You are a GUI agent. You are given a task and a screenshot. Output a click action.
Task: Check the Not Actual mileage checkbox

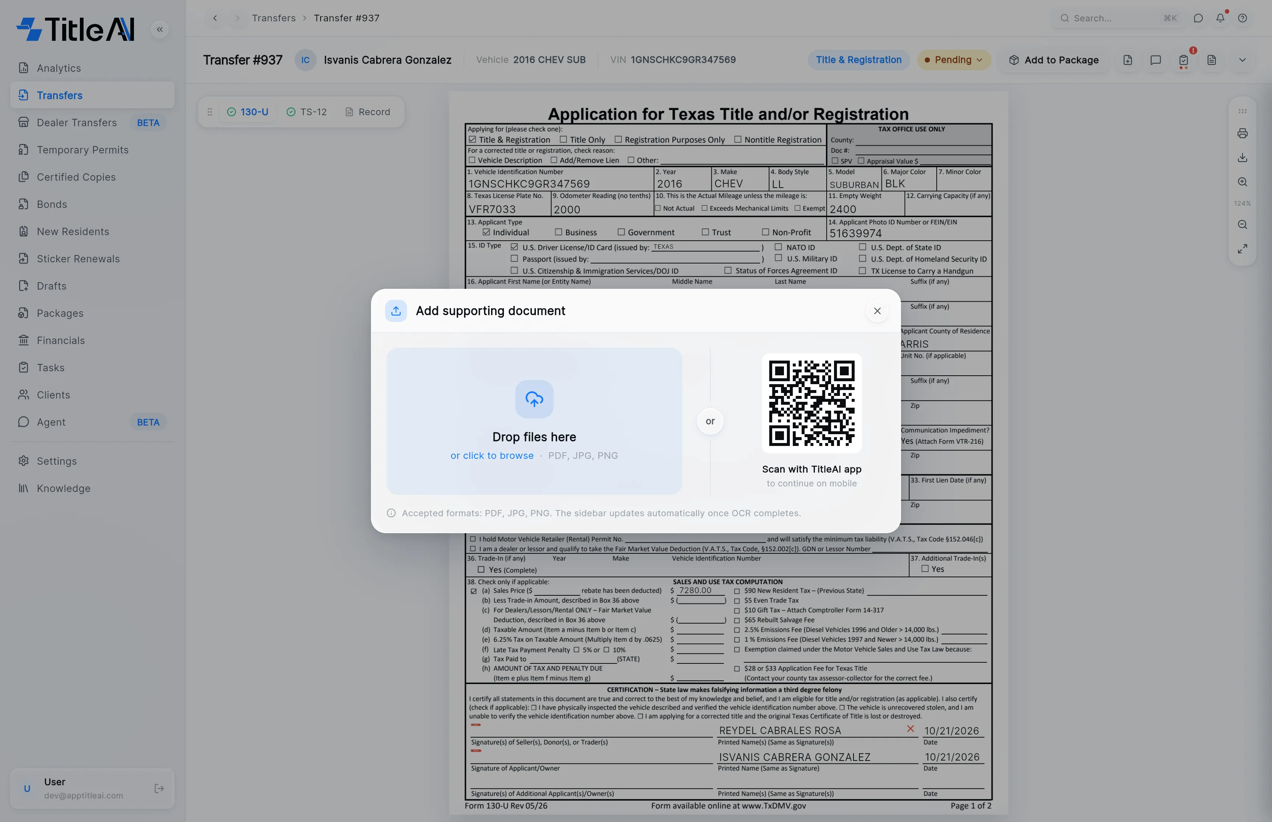pos(658,208)
